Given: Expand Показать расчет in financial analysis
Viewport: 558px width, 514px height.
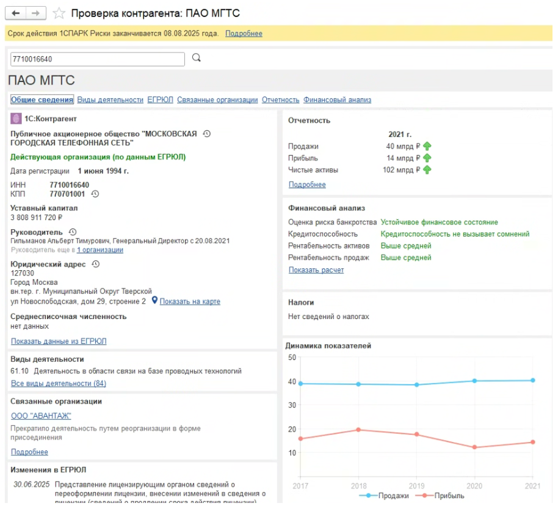Looking at the screenshot, I should click(x=316, y=270).
